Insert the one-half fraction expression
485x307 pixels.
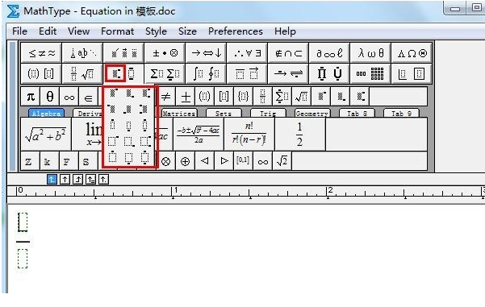pos(299,134)
